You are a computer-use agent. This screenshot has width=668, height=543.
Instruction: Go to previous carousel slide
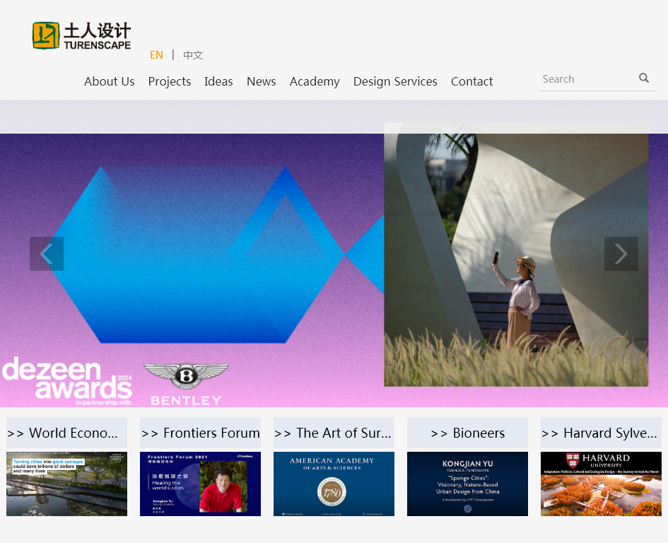(47, 254)
